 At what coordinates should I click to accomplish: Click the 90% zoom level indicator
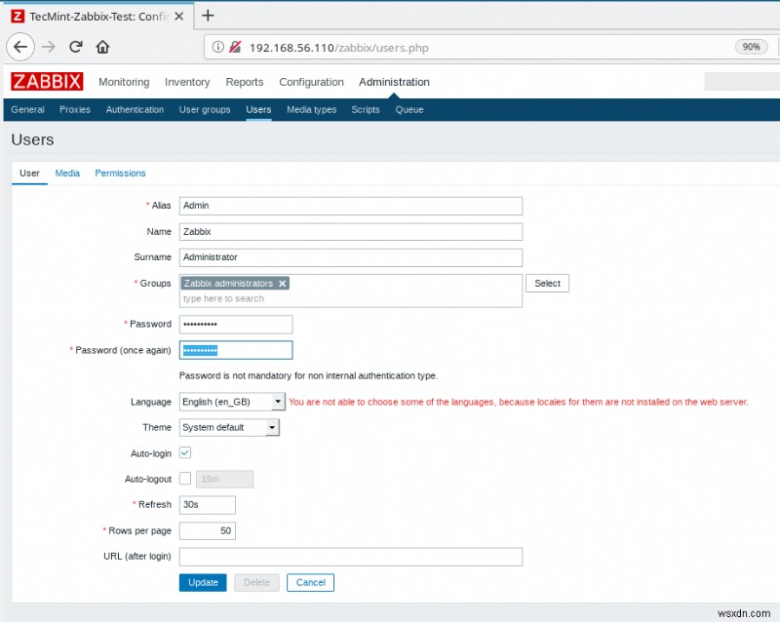[x=751, y=47]
